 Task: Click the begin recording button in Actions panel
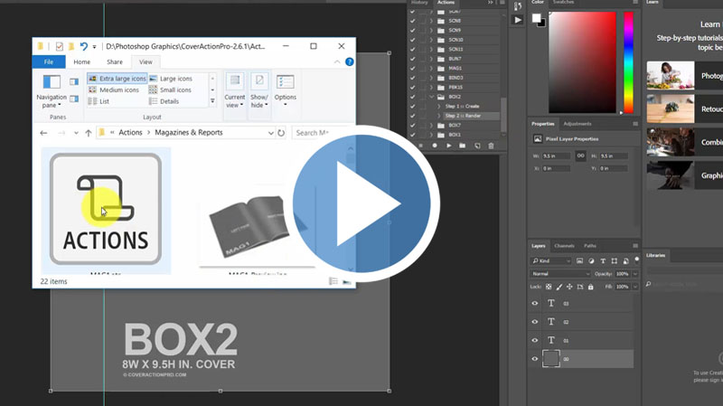[x=435, y=146]
